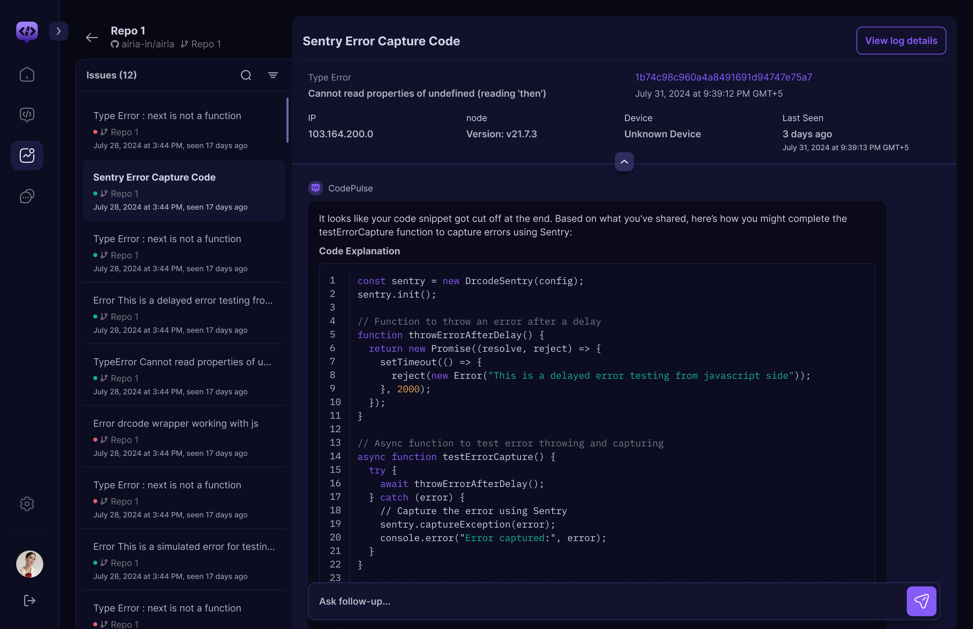Viewport: 973px width, 629px height.
Task: Click the issues list scrollbar thumb
Action: 287,120
